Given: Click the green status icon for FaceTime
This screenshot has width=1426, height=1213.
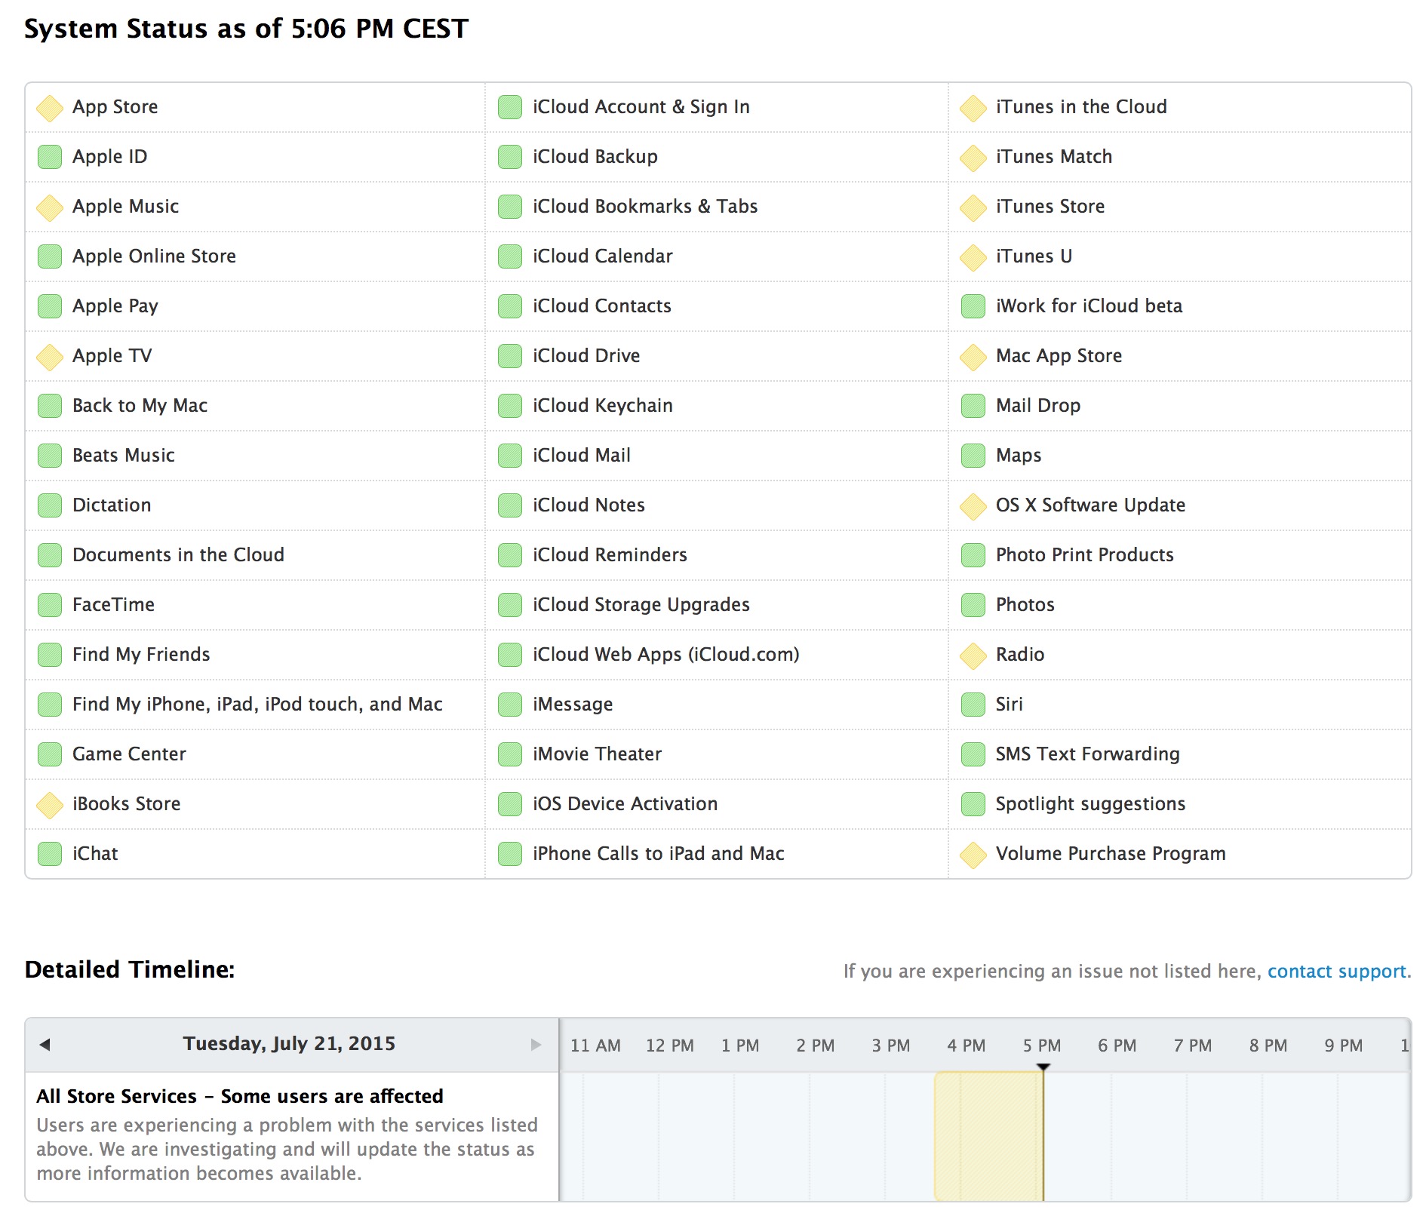Looking at the screenshot, I should pyautogui.click(x=50, y=605).
